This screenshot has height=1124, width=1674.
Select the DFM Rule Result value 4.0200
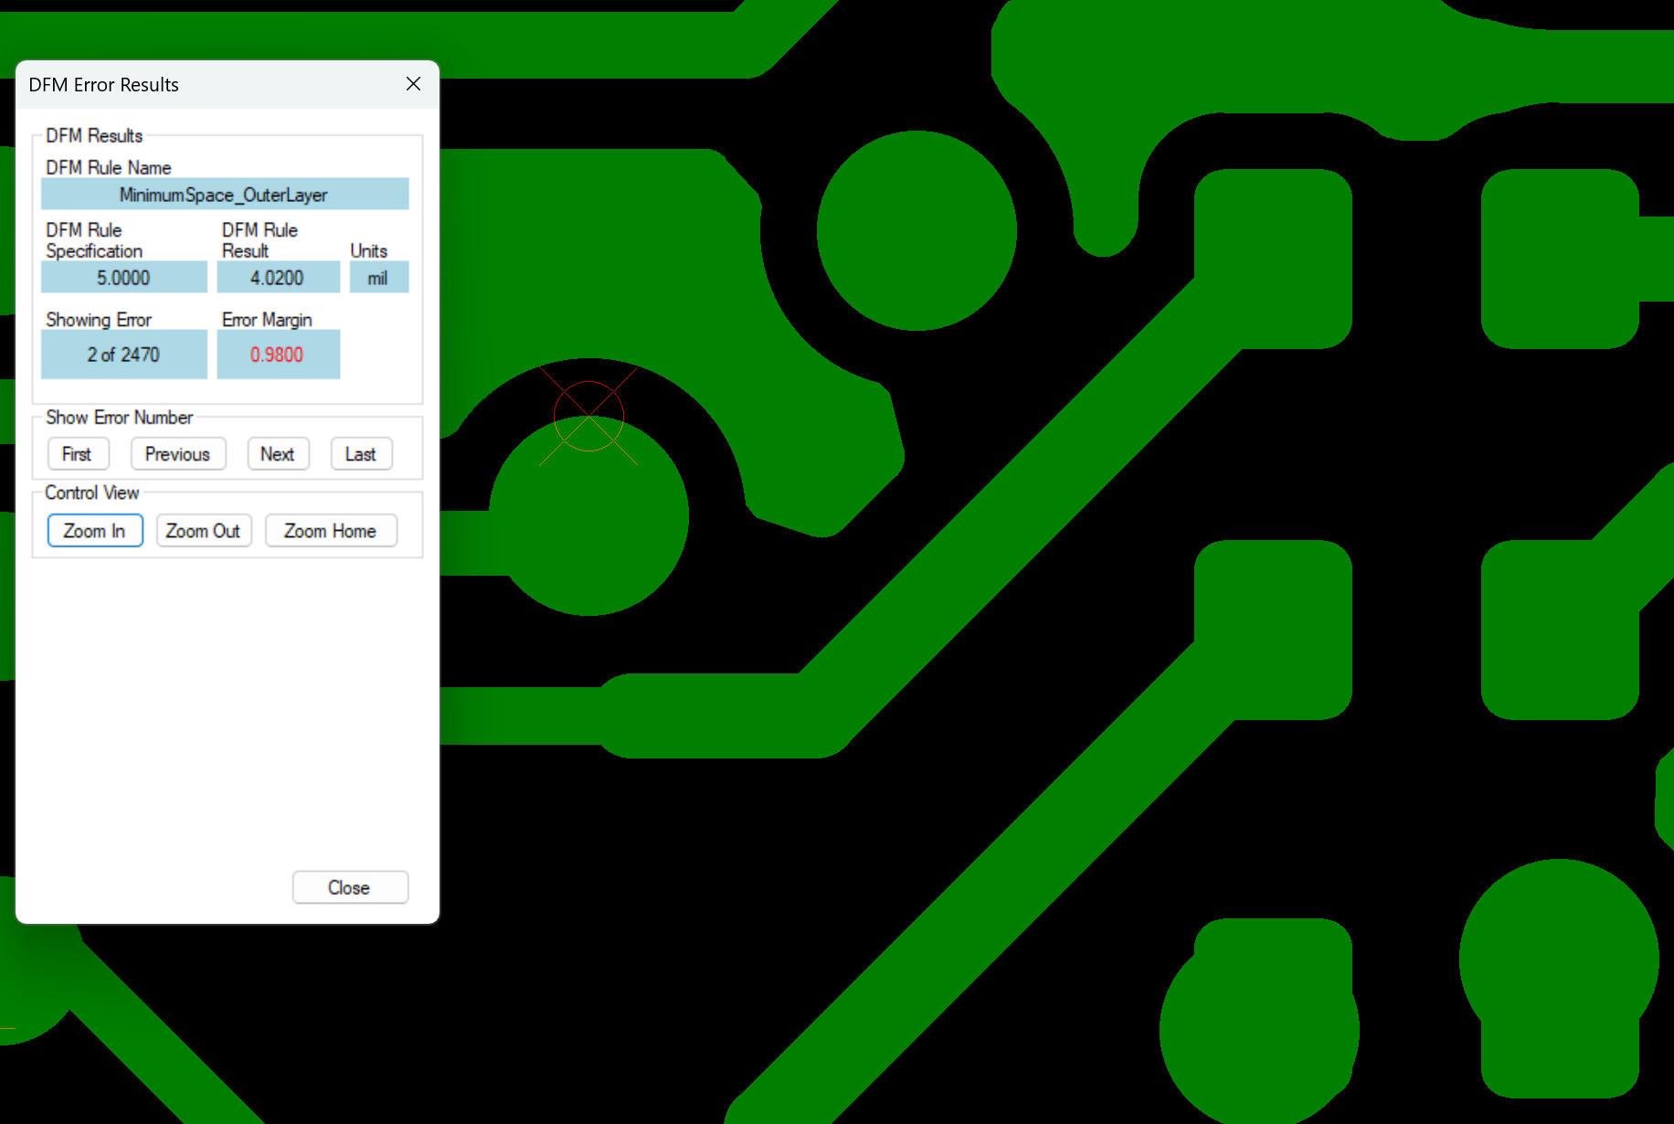pyautogui.click(x=278, y=278)
